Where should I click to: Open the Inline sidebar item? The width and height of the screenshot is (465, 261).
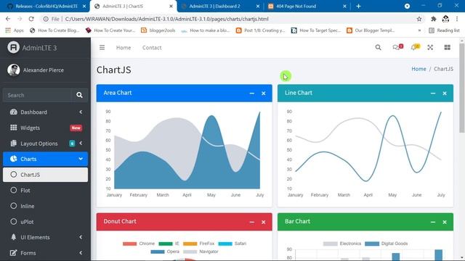pyautogui.click(x=45, y=206)
